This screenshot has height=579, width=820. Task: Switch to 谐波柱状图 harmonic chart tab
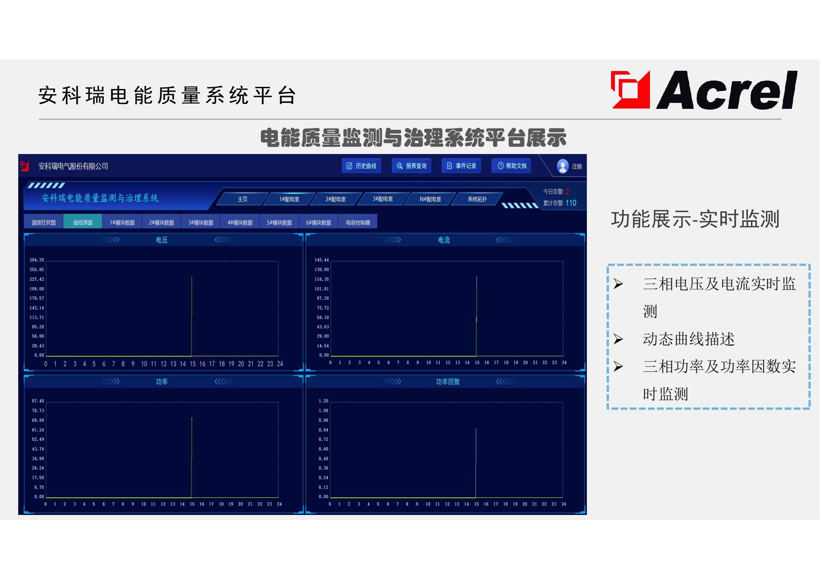(43, 223)
